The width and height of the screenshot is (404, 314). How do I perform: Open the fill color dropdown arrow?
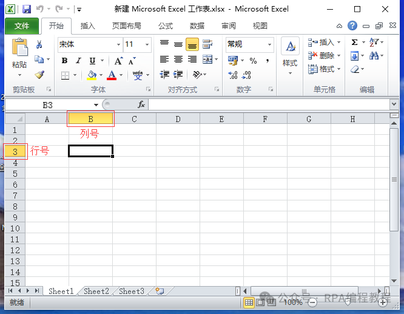[x=101, y=75]
